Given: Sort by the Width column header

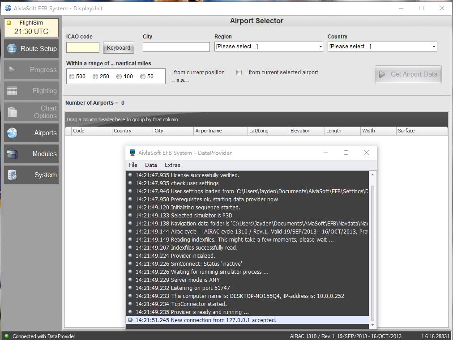Looking at the screenshot, I should (x=378, y=131).
